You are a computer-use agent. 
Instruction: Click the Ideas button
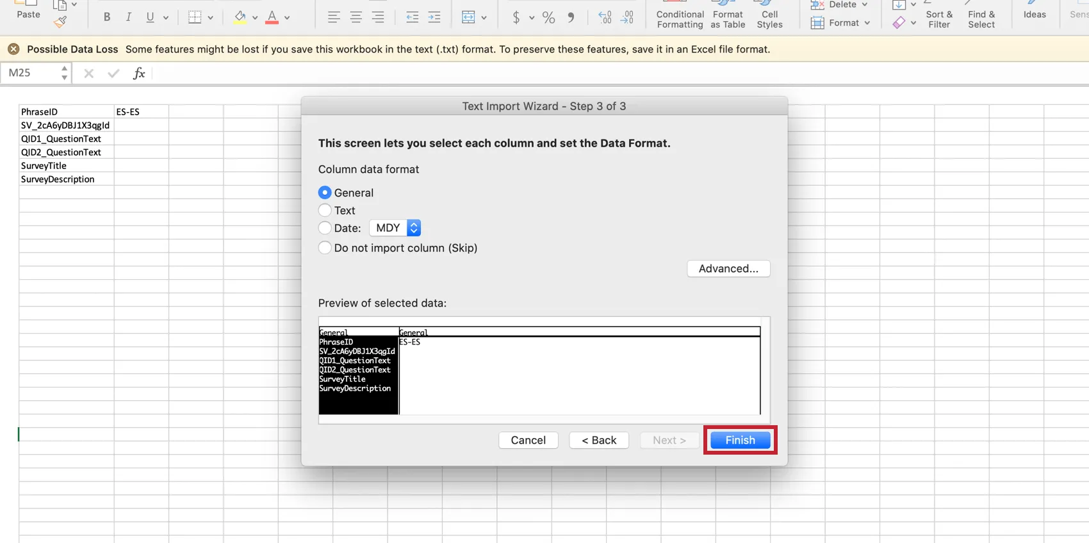point(1035,10)
